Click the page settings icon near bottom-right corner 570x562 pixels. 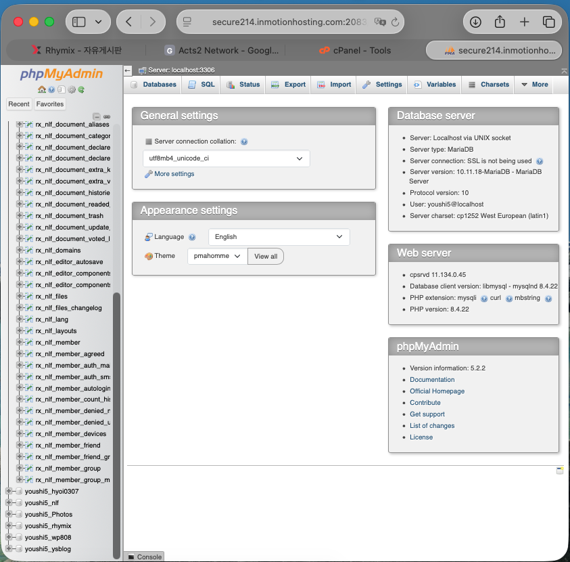[x=560, y=471]
